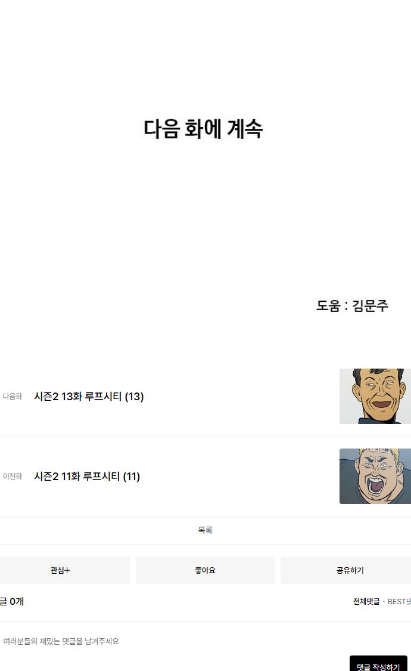
Task: Click the 이전화 label
Action: pyautogui.click(x=13, y=477)
